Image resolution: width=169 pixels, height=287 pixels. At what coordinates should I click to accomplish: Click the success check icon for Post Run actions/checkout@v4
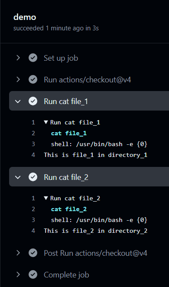[33, 253]
